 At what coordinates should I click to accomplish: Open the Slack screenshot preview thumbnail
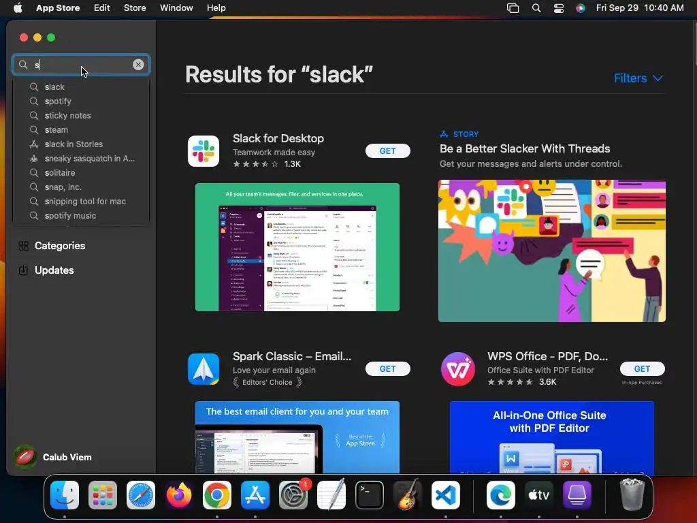click(x=297, y=247)
